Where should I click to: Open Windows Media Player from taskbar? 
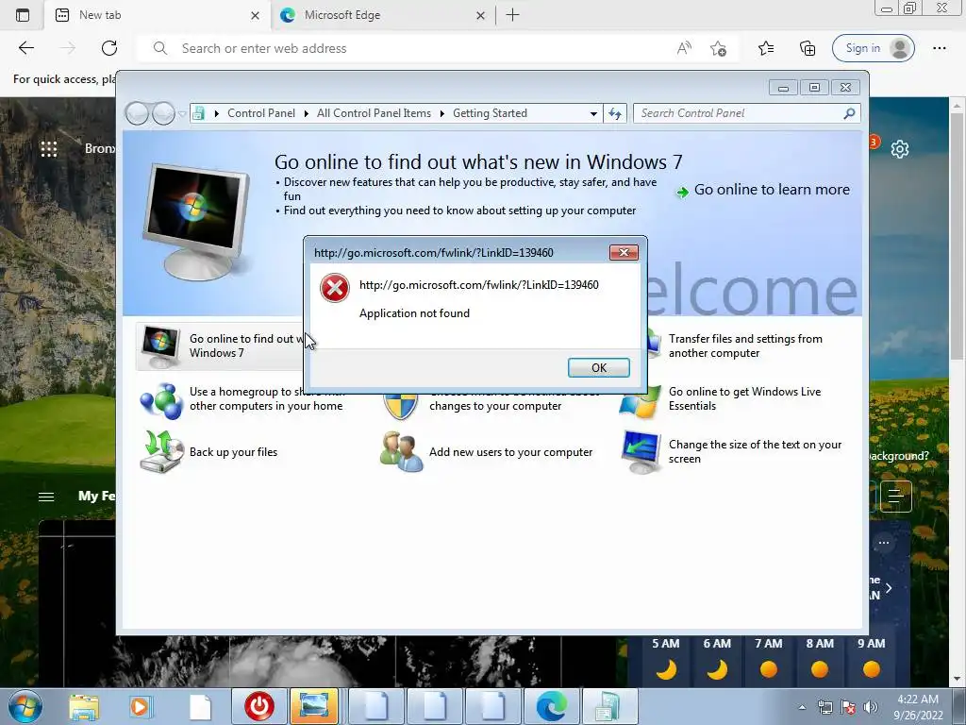(x=140, y=706)
